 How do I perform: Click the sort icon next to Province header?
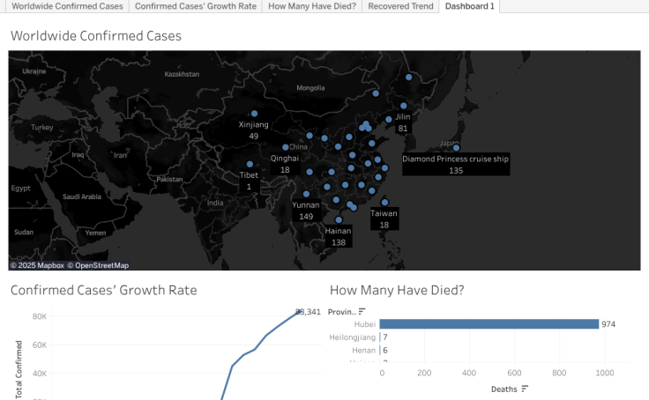(x=362, y=311)
